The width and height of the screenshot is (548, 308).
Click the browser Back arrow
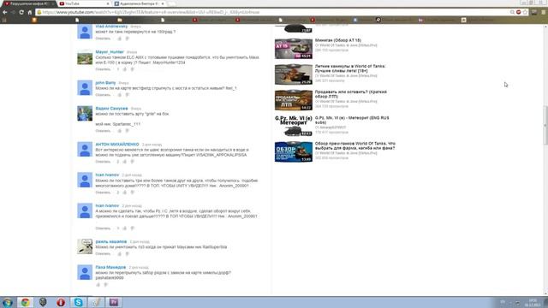click(5, 12)
